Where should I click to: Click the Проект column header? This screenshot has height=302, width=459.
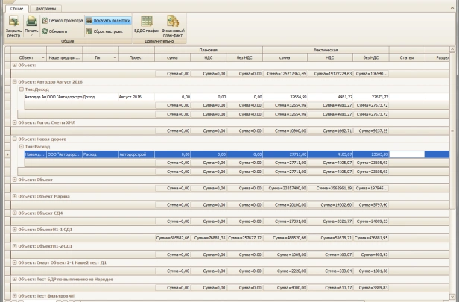click(136, 57)
